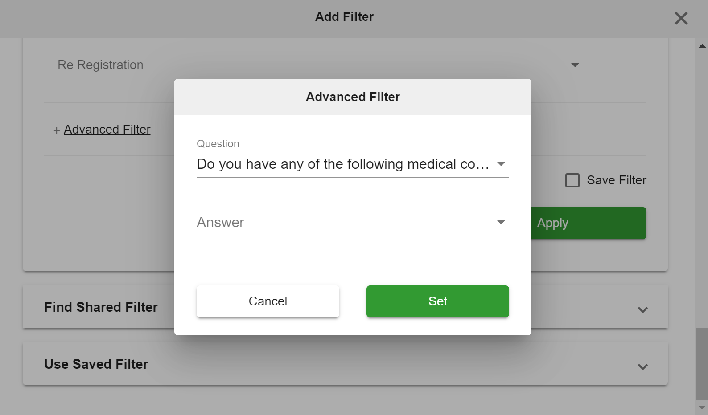Viewport: 708px width, 415px height.
Task: Open the Question dropdown arrow
Action: [x=501, y=164]
